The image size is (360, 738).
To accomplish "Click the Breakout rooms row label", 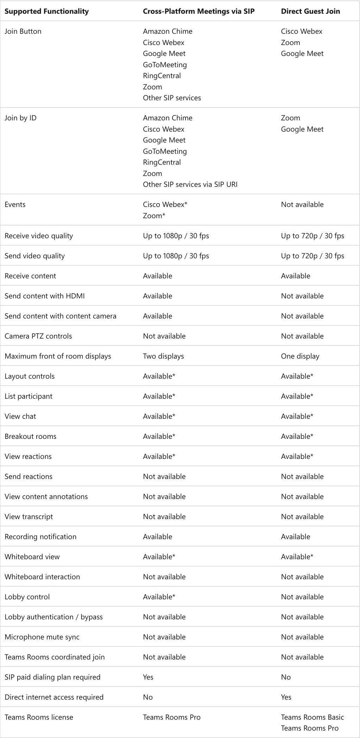I will pyautogui.click(x=31, y=436).
